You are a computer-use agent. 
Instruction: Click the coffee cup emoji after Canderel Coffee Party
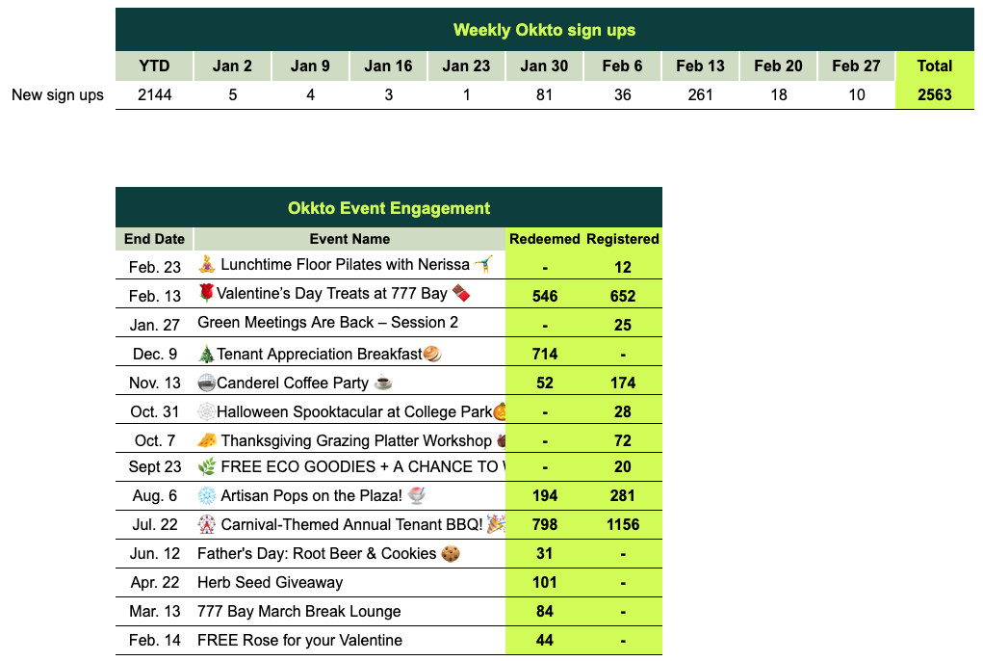coord(383,383)
